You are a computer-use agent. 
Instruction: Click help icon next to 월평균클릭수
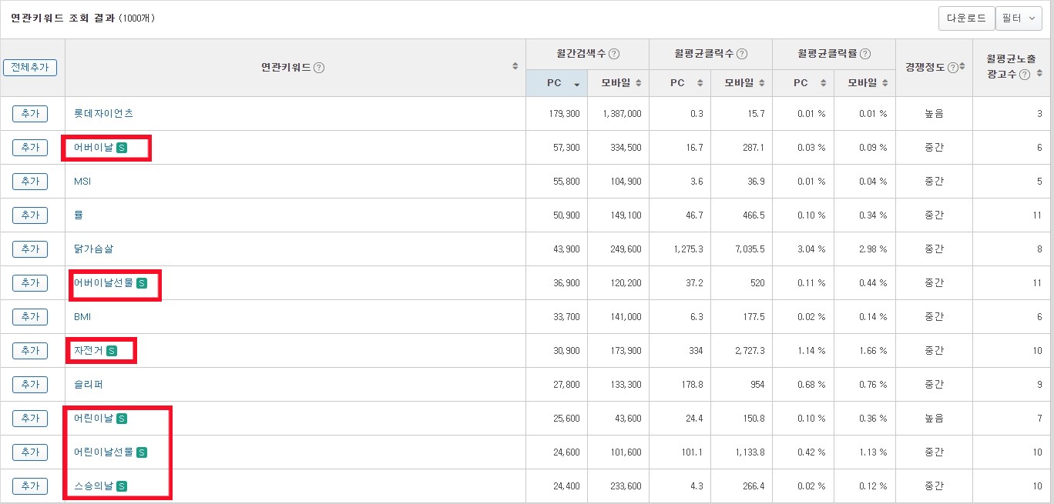[742, 53]
